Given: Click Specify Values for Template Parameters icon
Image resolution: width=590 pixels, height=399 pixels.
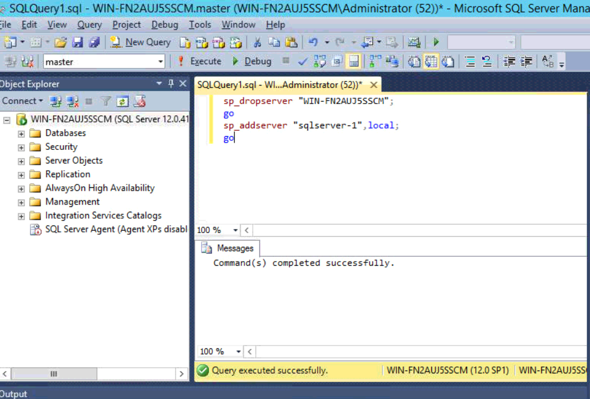Looking at the screenshot, I should pos(548,61).
